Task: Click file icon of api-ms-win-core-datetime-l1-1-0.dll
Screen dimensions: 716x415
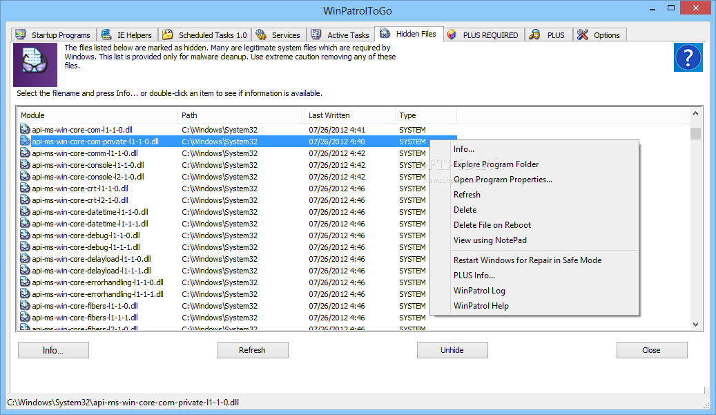Action: pos(25,212)
